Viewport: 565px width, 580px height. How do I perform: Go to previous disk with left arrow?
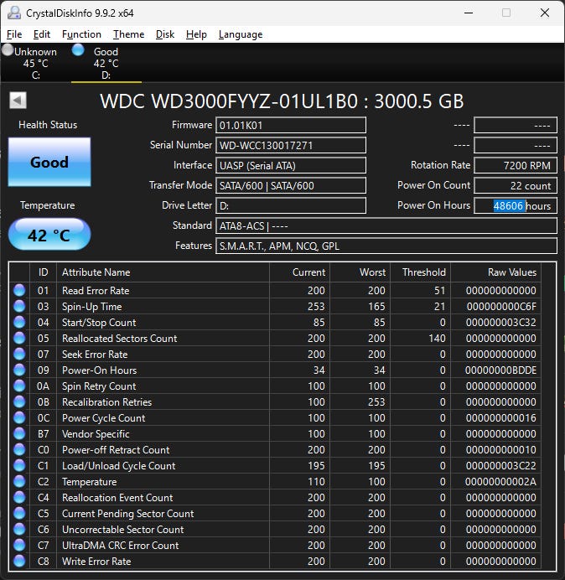click(18, 101)
